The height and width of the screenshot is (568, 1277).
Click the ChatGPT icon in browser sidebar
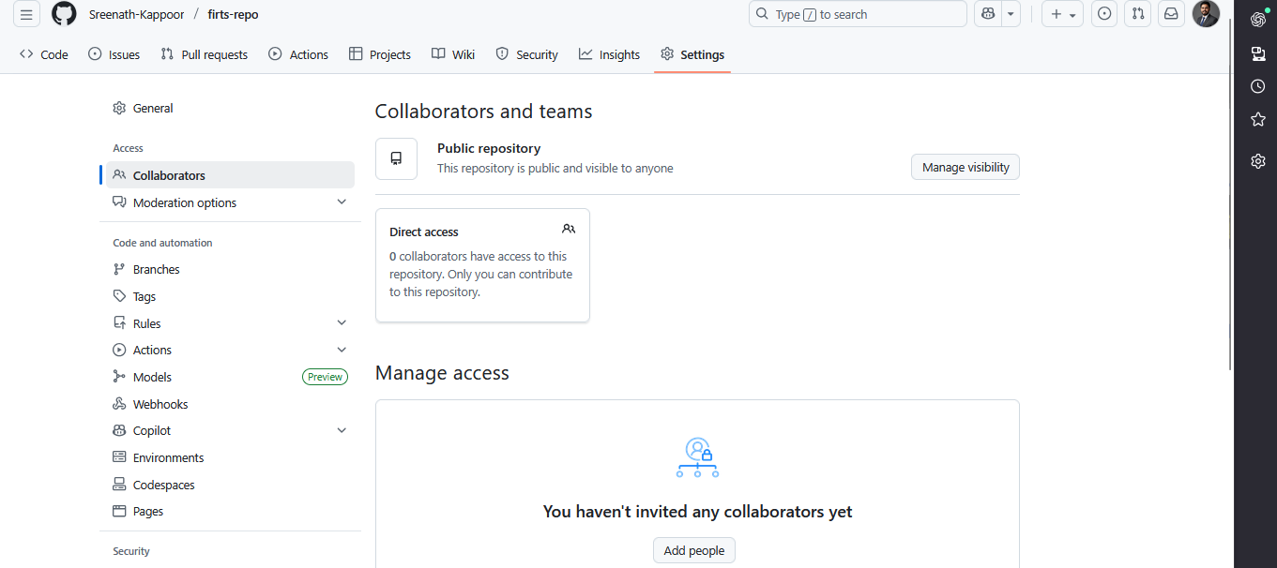(1258, 20)
